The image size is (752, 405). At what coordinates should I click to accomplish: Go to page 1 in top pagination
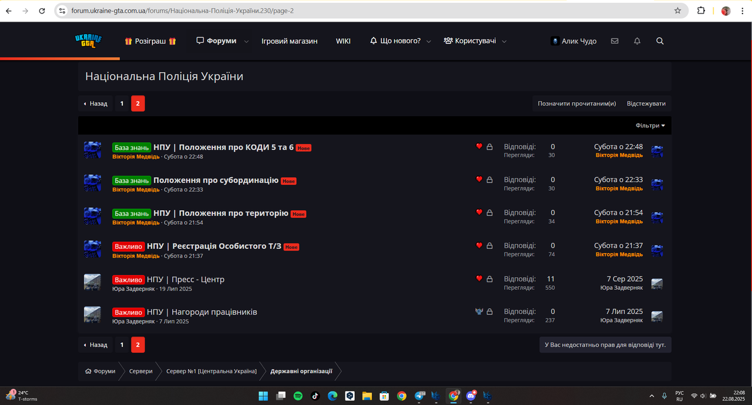point(122,103)
